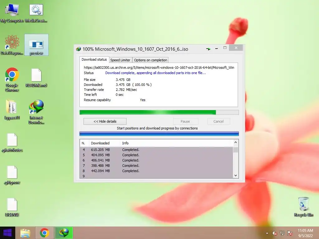Select the Recycle Bin icon
The image size is (319, 239).
tap(303, 207)
